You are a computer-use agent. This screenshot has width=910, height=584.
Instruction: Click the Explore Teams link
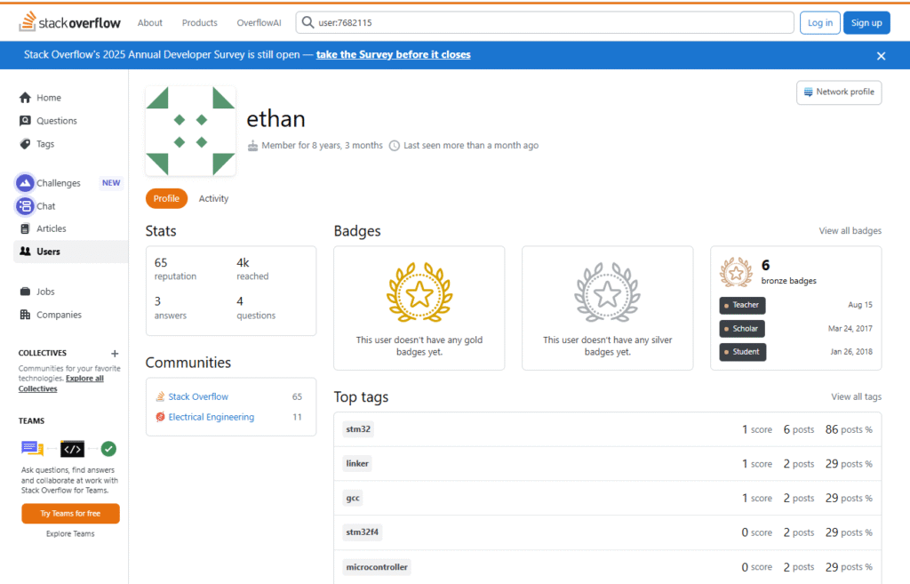tap(70, 534)
